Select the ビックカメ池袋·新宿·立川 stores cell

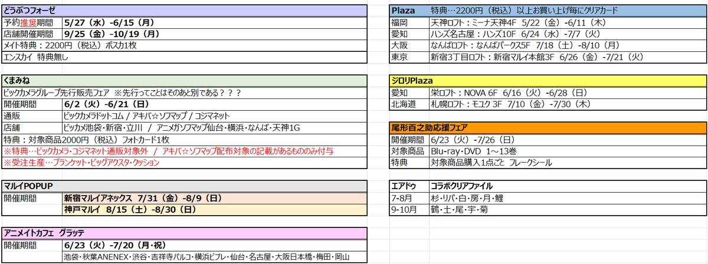[215, 127]
